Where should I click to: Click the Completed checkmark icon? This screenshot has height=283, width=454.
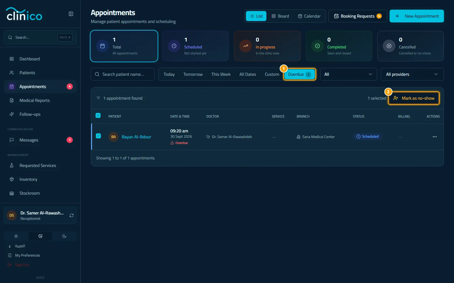point(317,46)
